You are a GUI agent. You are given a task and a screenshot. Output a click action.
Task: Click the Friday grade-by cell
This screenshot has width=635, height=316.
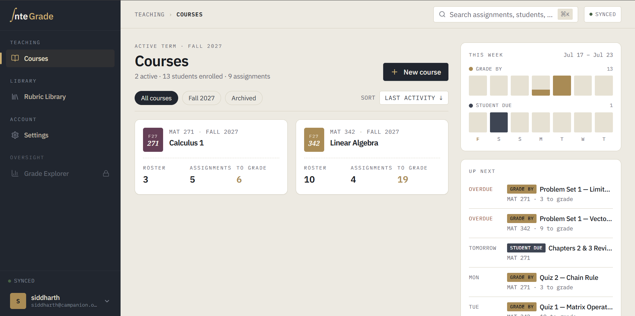(478, 86)
